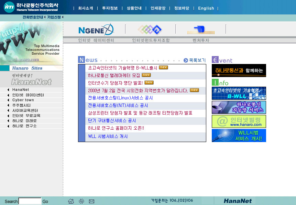The height and width of the screenshot is (205, 296).
Task: Click the Go search button
Action: pyautogui.click(x=45, y=202)
